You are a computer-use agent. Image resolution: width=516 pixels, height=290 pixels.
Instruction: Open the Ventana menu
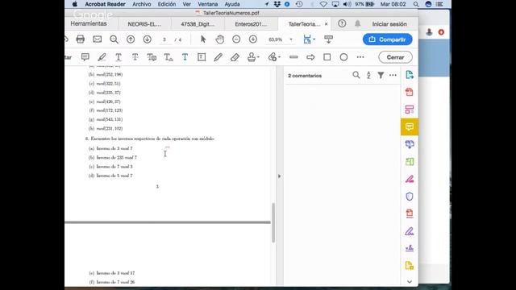click(208, 4)
